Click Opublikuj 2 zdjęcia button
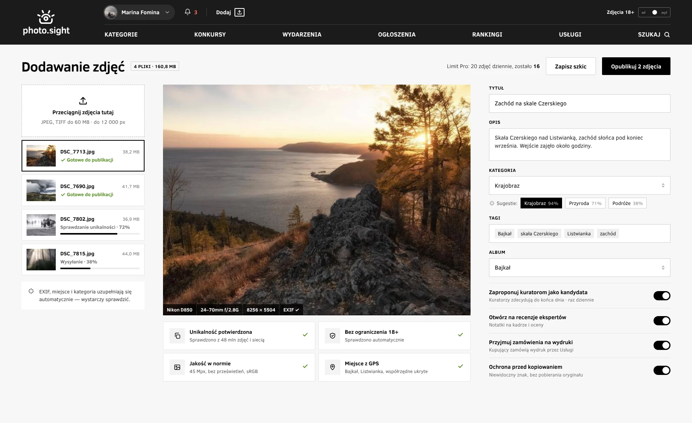The image size is (692, 423). point(636,66)
